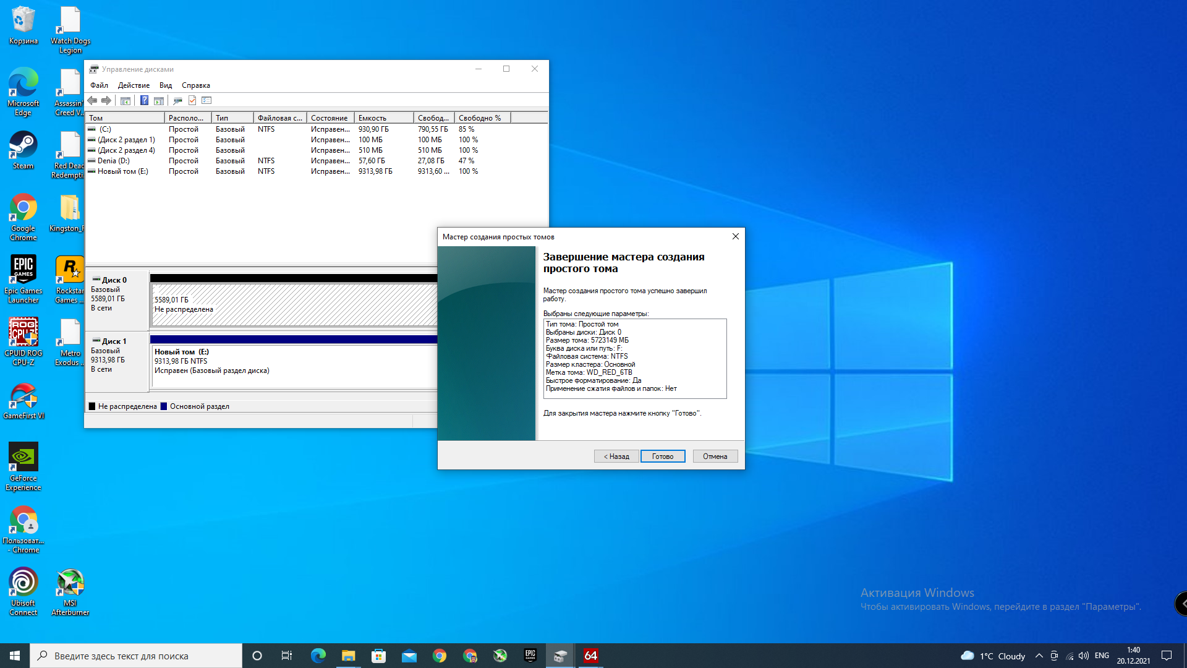Open AIDA64 from the taskbar
This screenshot has width=1187, height=668.
tap(590, 656)
